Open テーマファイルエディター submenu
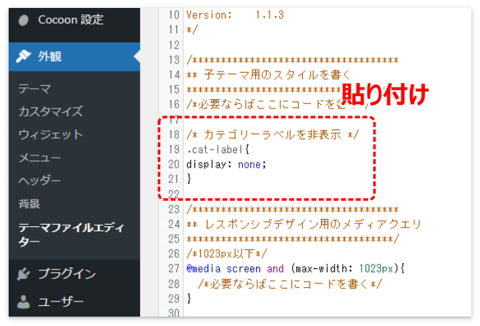This screenshot has width=480, height=326. pyautogui.click(x=71, y=234)
